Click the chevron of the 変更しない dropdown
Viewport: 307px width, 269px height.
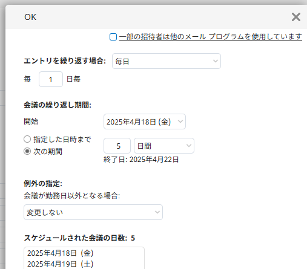[x=157, y=212]
